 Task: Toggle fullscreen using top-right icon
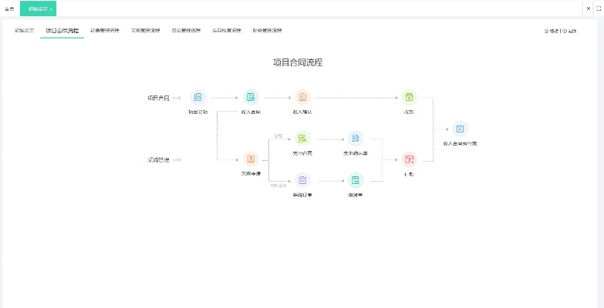598,8
